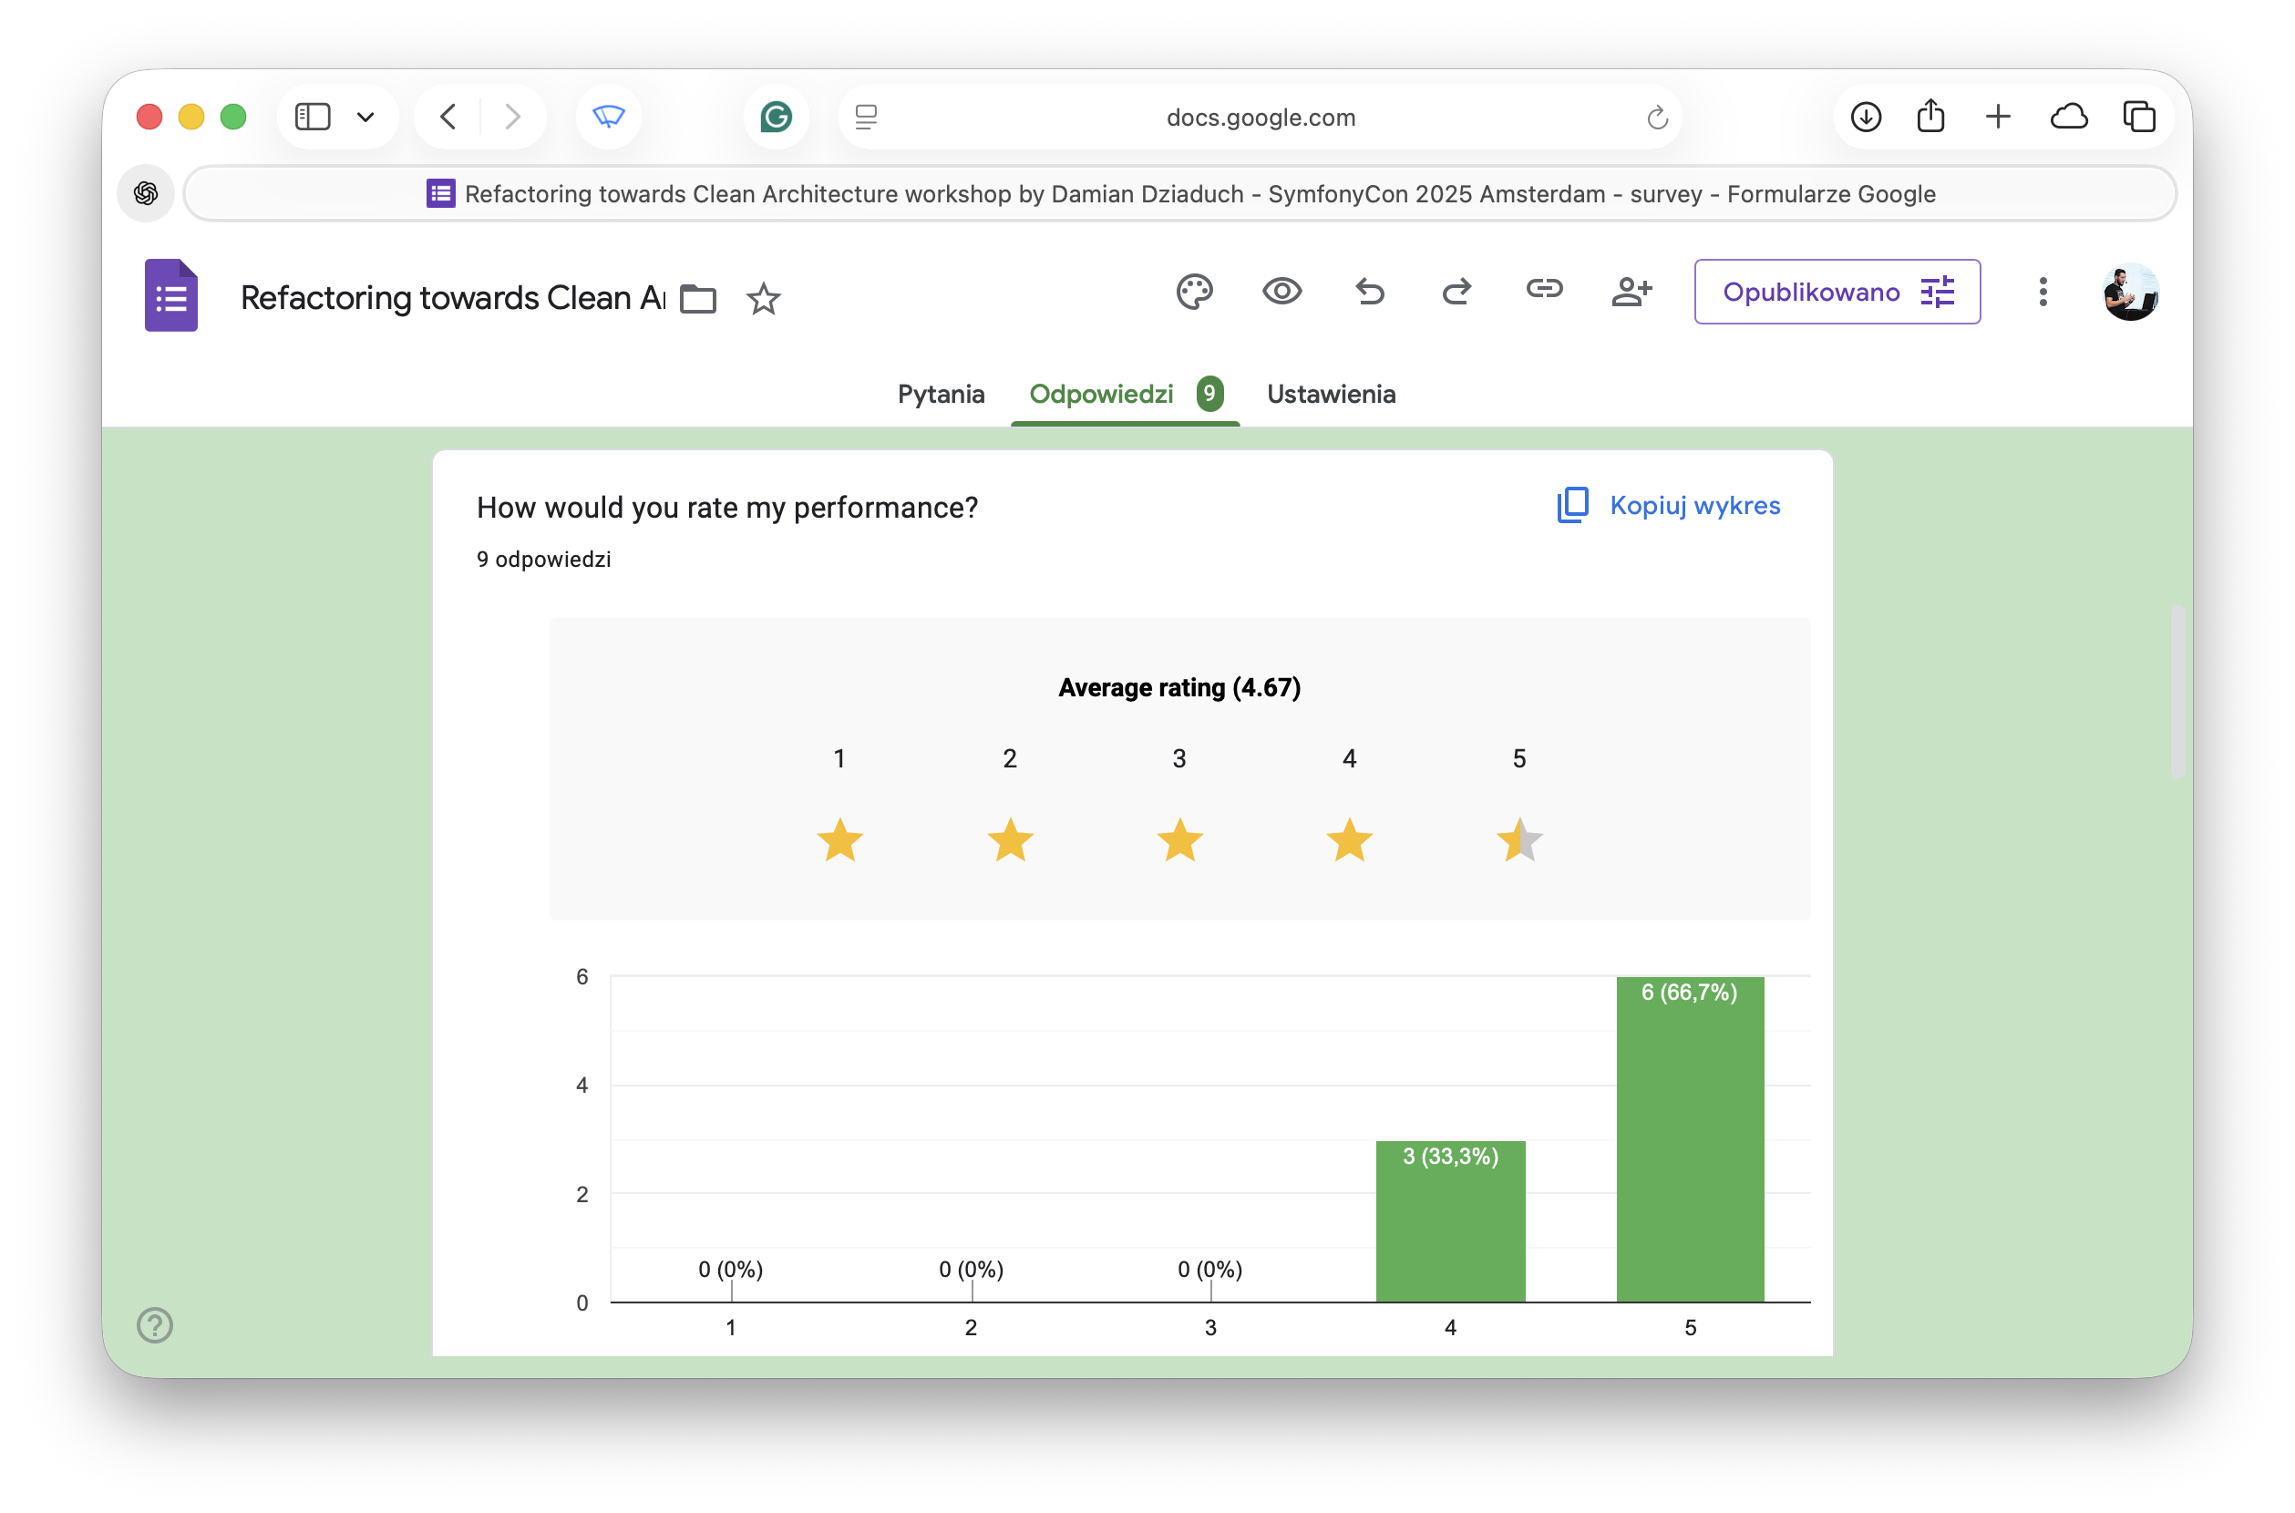Viewport: 2295px width, 1513px height.
Task: Copy the respondent link icon
Action: (1543, 290)
